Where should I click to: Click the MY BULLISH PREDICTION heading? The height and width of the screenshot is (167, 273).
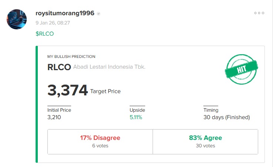71,57
